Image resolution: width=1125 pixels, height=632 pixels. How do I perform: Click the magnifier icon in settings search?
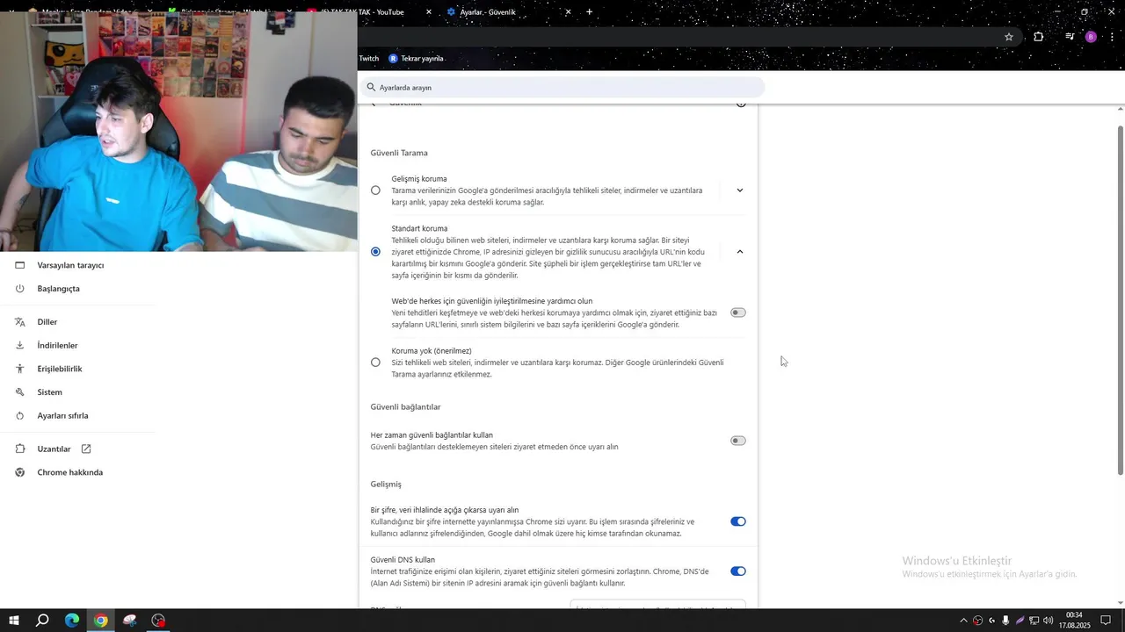coord(371,88)
